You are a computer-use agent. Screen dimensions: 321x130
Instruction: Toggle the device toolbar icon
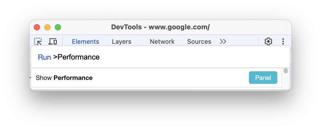click(53, 41)
